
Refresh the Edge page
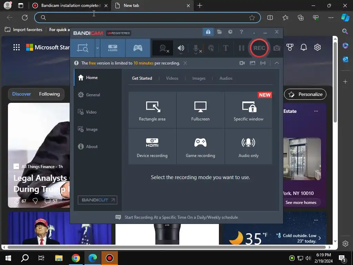click(x=25, y=18)
